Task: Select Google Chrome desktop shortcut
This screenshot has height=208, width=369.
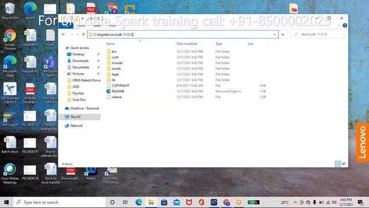Action: pyautogui.click(x=10, y=39)
